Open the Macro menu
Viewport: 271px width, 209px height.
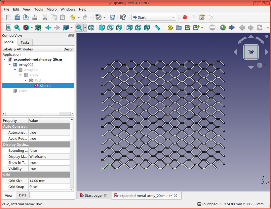[x=51, y=9]
